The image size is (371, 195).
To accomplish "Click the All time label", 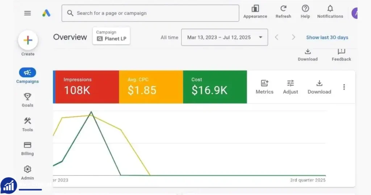I will click(x=170, y=37).
